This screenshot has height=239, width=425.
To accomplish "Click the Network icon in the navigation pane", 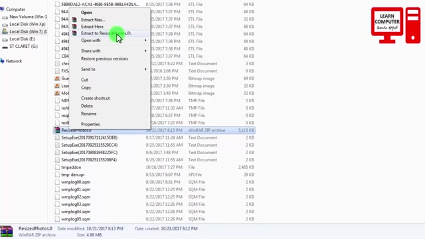I will [x=3, y=61].
